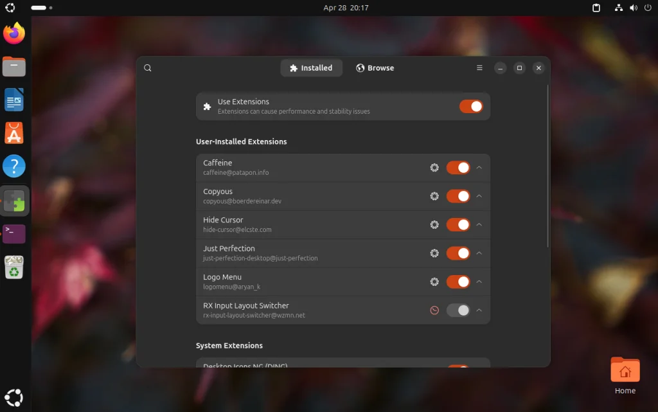Viewport: 658px width, 412px height.
Task: Switch to the Browse tab
Action: 375,68
